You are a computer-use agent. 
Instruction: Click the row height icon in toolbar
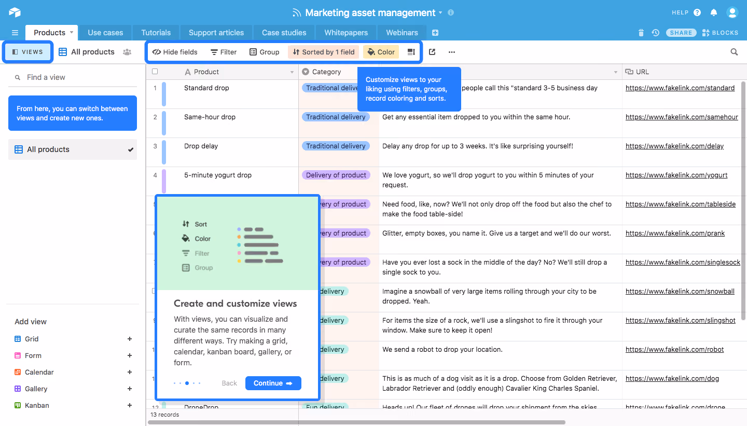click(411, 52)
